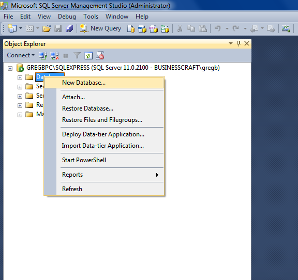Image resolution: width=298 pixels, height=280 pixels.
Task: Open the Redo history dropdown arrow
Action: 245,28
